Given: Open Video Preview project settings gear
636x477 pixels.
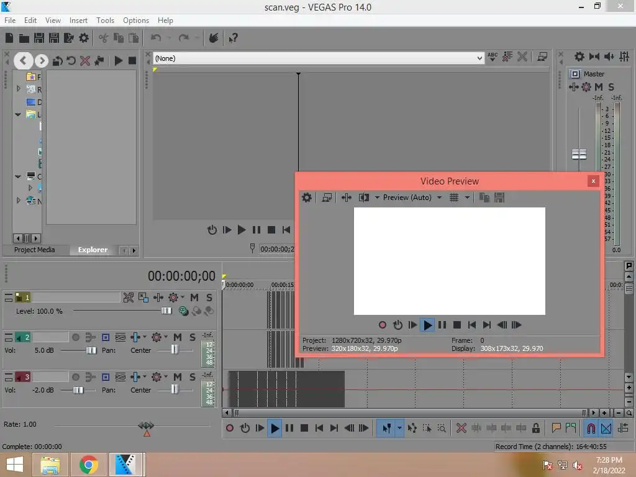Looking at the screenshot, I should coord(307,198).
